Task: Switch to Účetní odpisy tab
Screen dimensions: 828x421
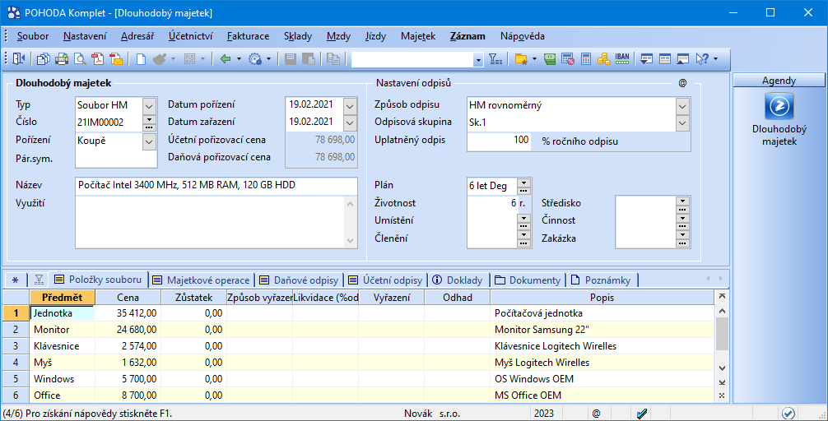Action: (x=387, y=280)
